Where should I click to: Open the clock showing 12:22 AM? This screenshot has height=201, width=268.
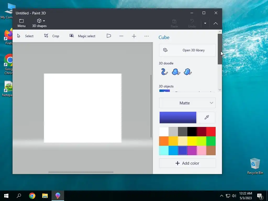click(245, 196)
